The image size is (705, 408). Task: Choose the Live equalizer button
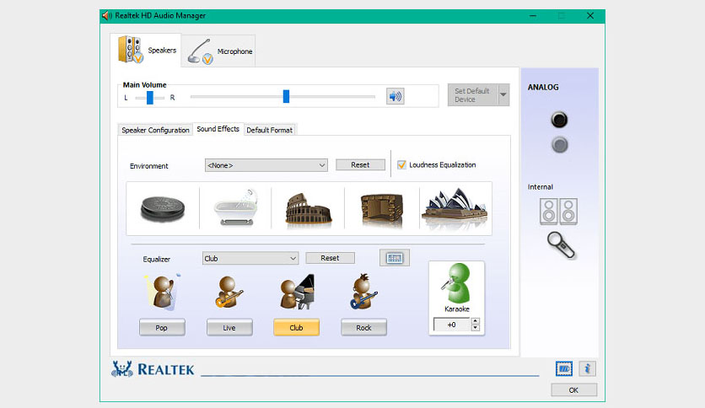coord(229,328)
